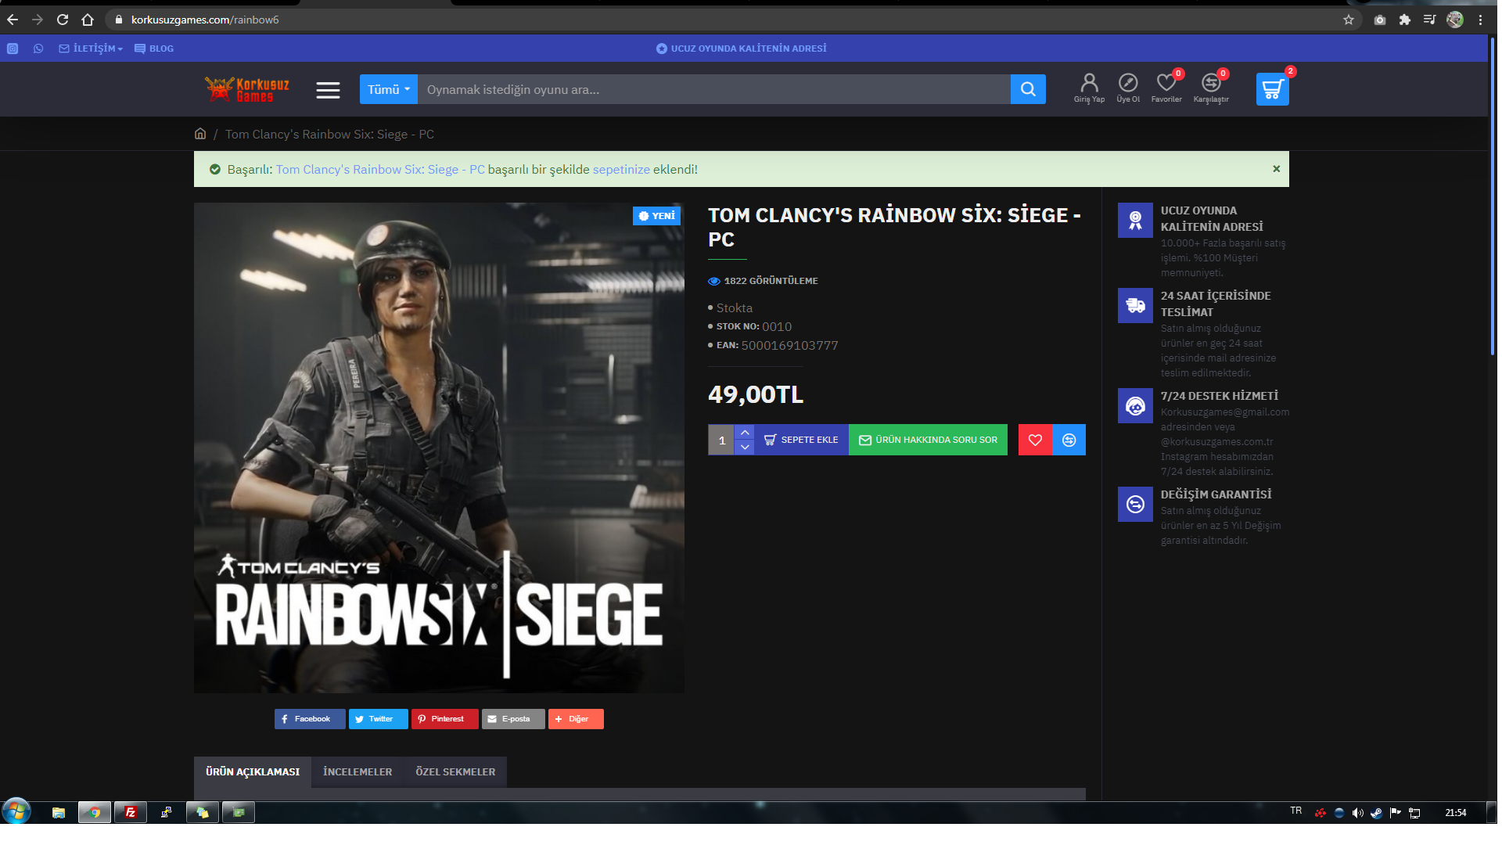Add product to favorites with the red heart button
This screenshot has height=845, width=1502.
(1035, 440)
